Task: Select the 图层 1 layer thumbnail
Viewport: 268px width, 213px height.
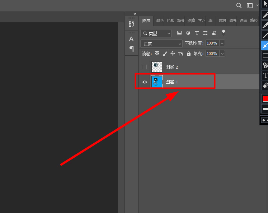Action: pos(157,82)
